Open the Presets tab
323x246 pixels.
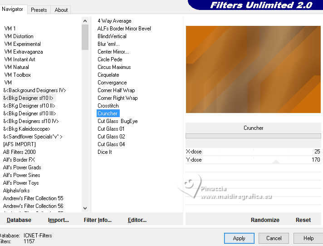[x=39, y=10]
